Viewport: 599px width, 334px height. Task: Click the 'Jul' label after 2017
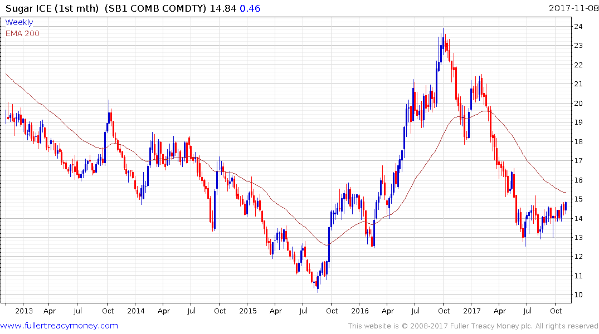pyautogui.click(x=527, y=311)
